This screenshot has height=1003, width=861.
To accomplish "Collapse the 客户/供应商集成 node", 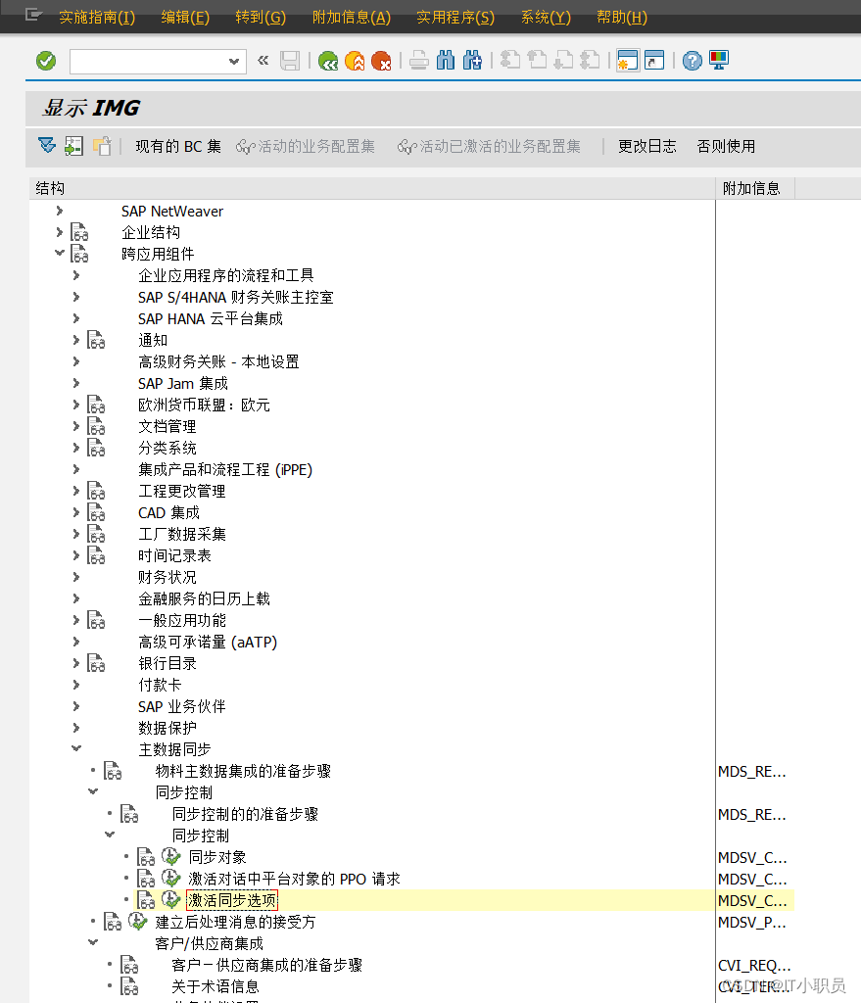I will pos(93,941).
